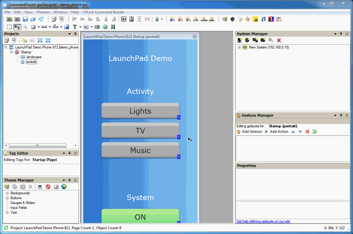Click the RegEx checker toolbar icon

click(279, 19)
